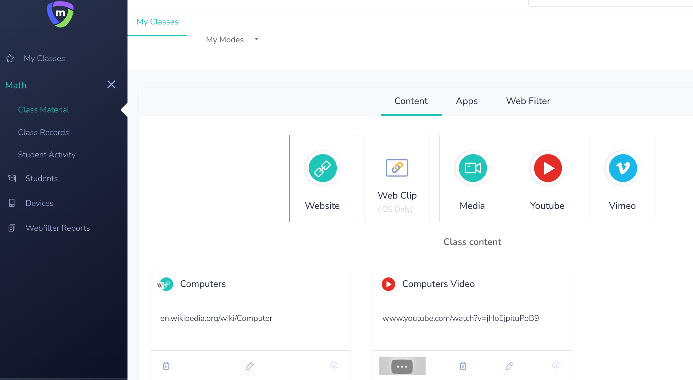Select the Media camera icon

point(473,168)
